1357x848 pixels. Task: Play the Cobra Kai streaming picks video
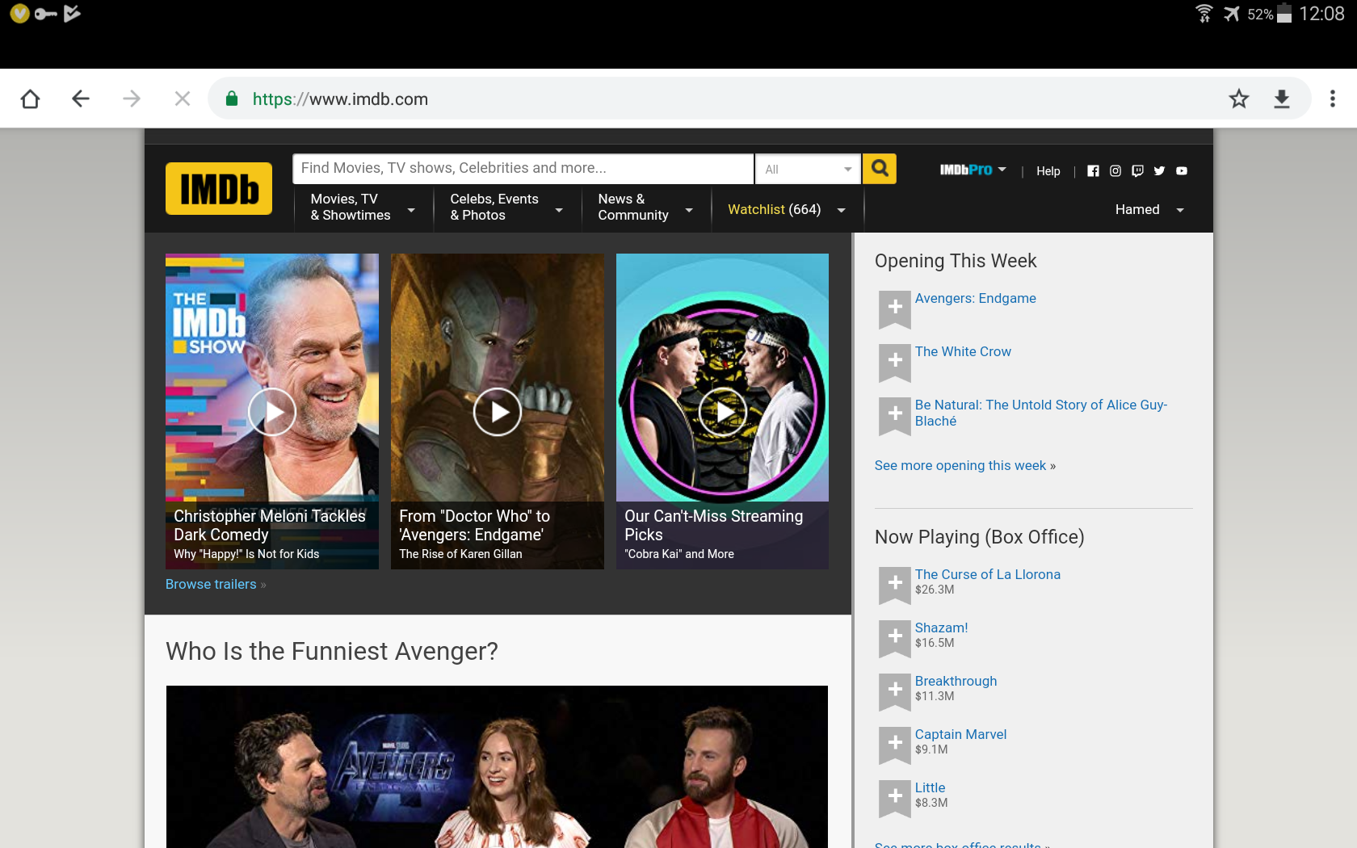(x=723, y=412)
